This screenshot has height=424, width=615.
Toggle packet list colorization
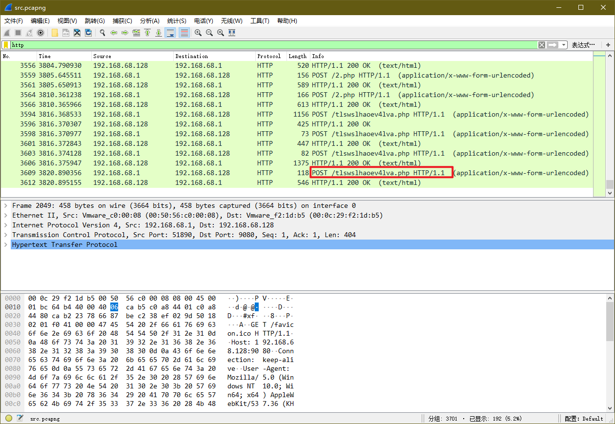184,33
